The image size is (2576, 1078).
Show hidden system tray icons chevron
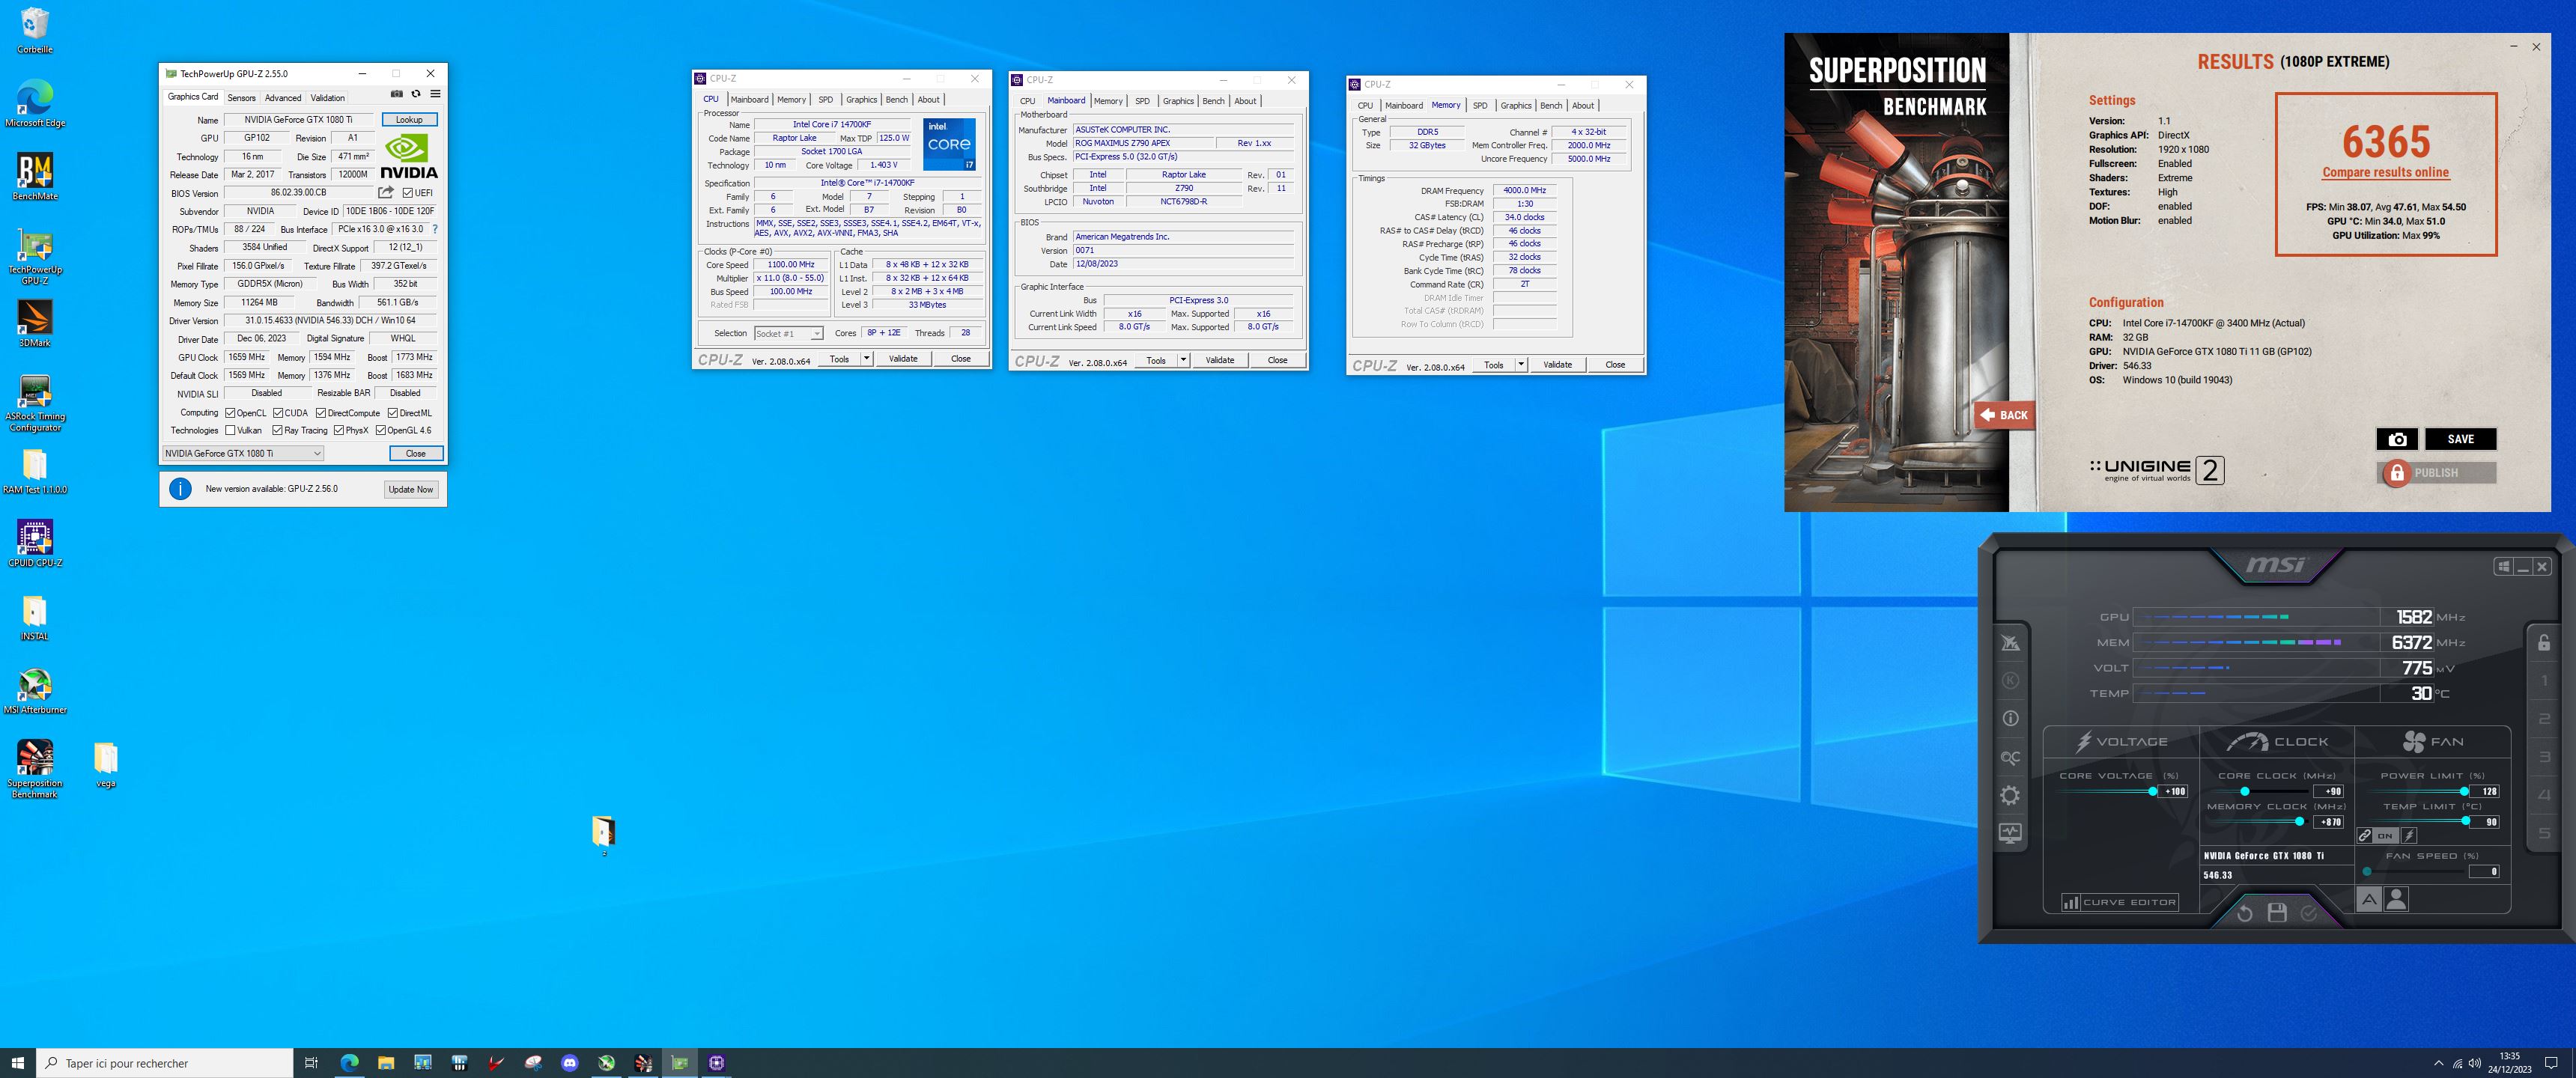[x=2438, y=1063]
